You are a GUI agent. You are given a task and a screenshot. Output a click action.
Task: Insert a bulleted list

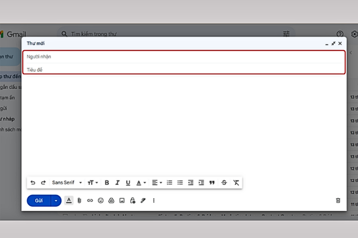click(x=180, y=182)
